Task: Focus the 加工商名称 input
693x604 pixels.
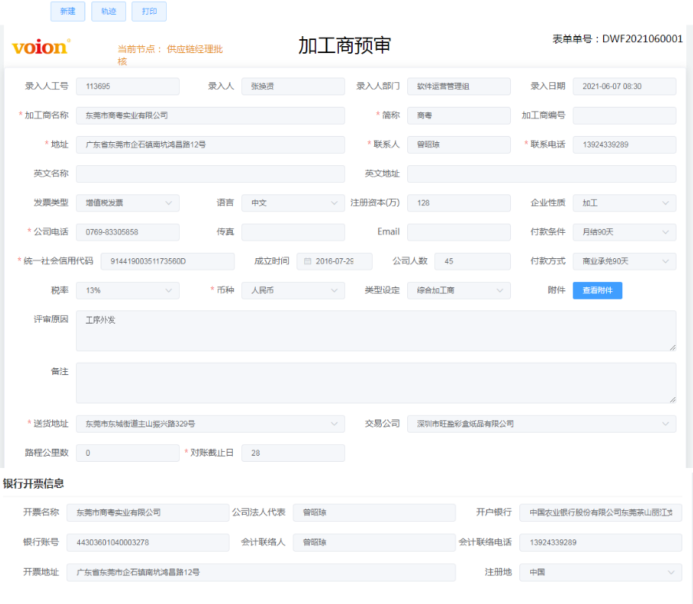Action: click(x=211, y=115)
